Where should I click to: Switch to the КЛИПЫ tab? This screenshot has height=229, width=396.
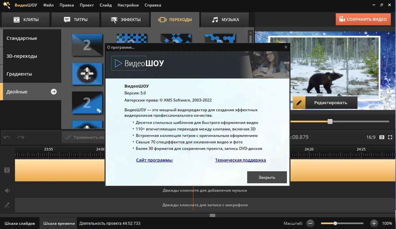click(26, 19)
